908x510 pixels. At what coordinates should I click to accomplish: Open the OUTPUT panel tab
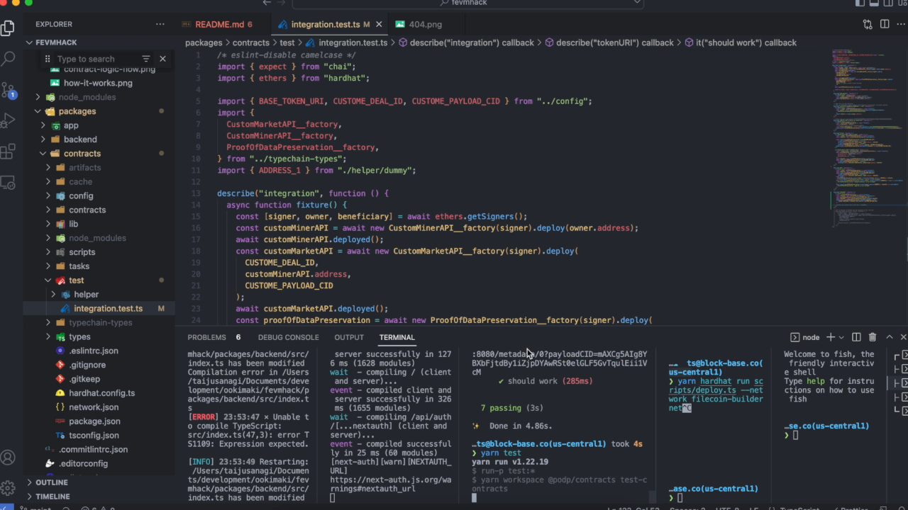349,337
